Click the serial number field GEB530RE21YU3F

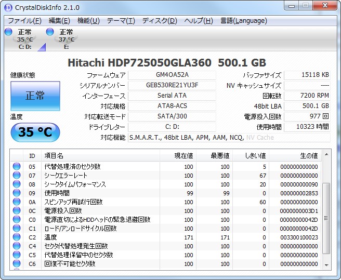click(x=172, y=85)
